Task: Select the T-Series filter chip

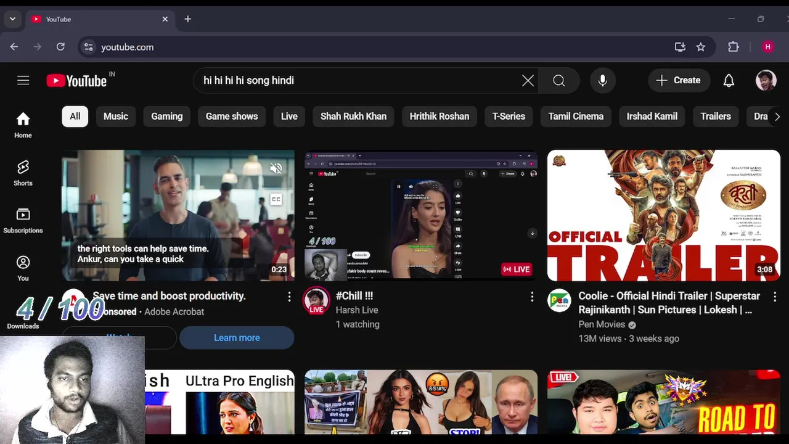Action: coord(509,116)
